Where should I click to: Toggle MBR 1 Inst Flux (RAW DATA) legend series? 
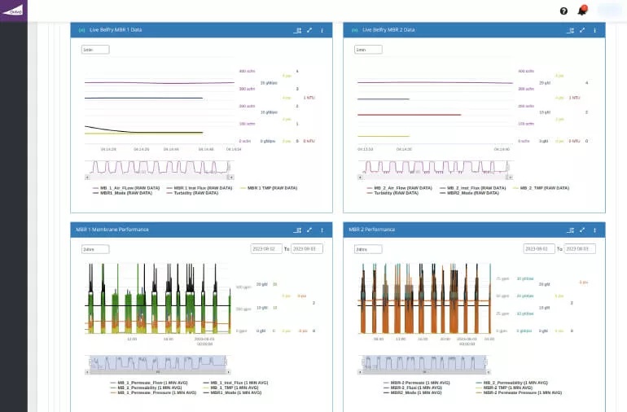199,188
